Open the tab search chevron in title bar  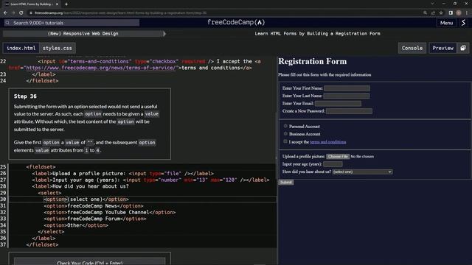(432, 4)
